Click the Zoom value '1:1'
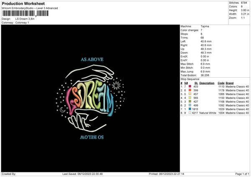 click(x=243, y=18)
